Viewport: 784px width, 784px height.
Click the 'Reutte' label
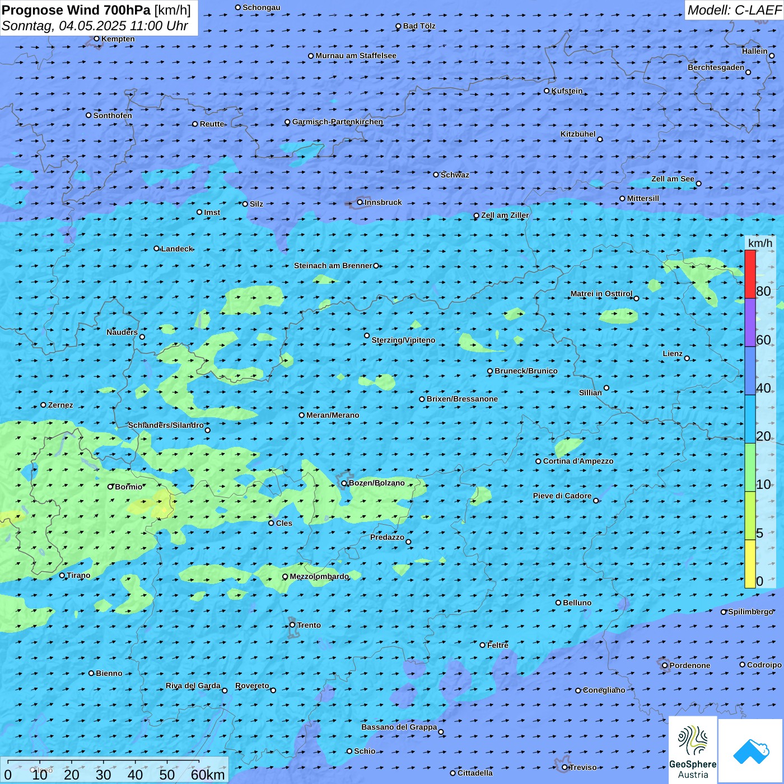point(212,124)
